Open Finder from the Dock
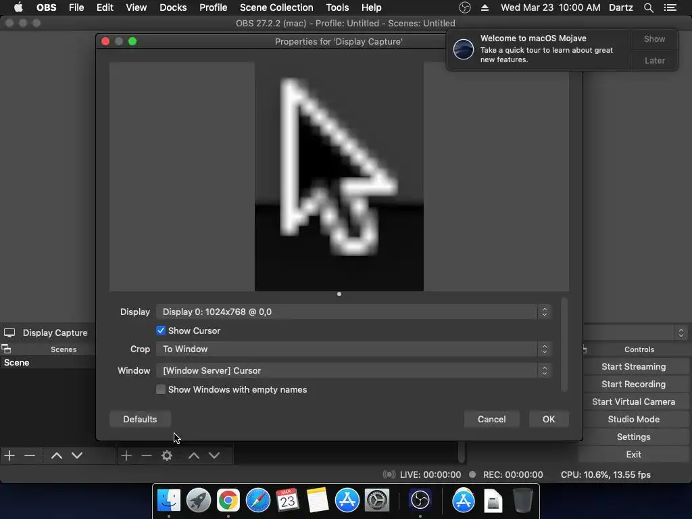The width and height of the screenshot is (692, 519). 168,500
